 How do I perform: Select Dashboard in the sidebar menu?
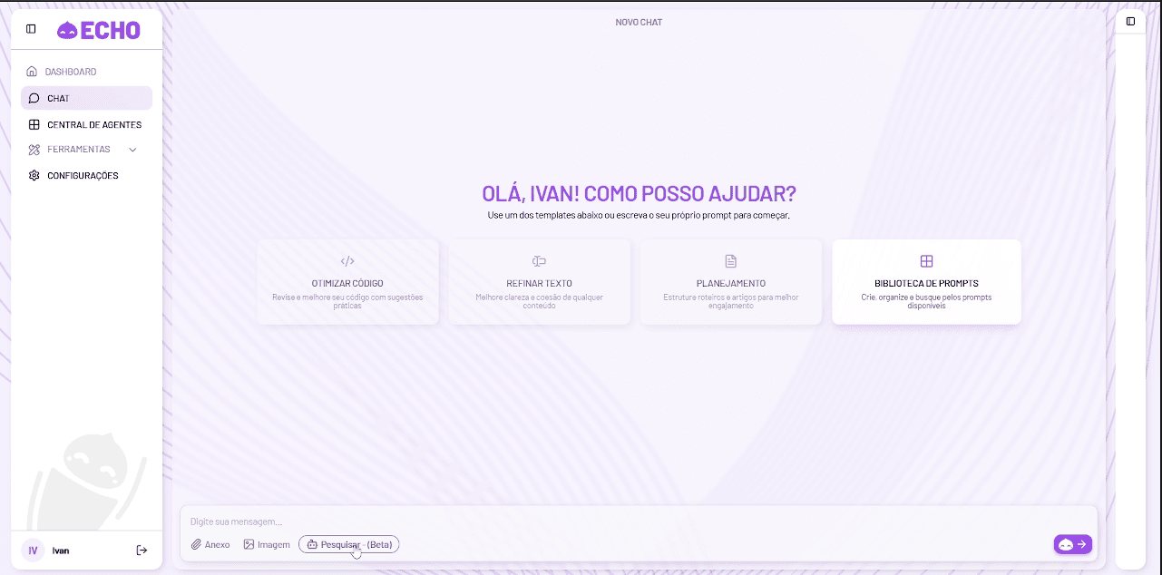(x=71, y=71)
